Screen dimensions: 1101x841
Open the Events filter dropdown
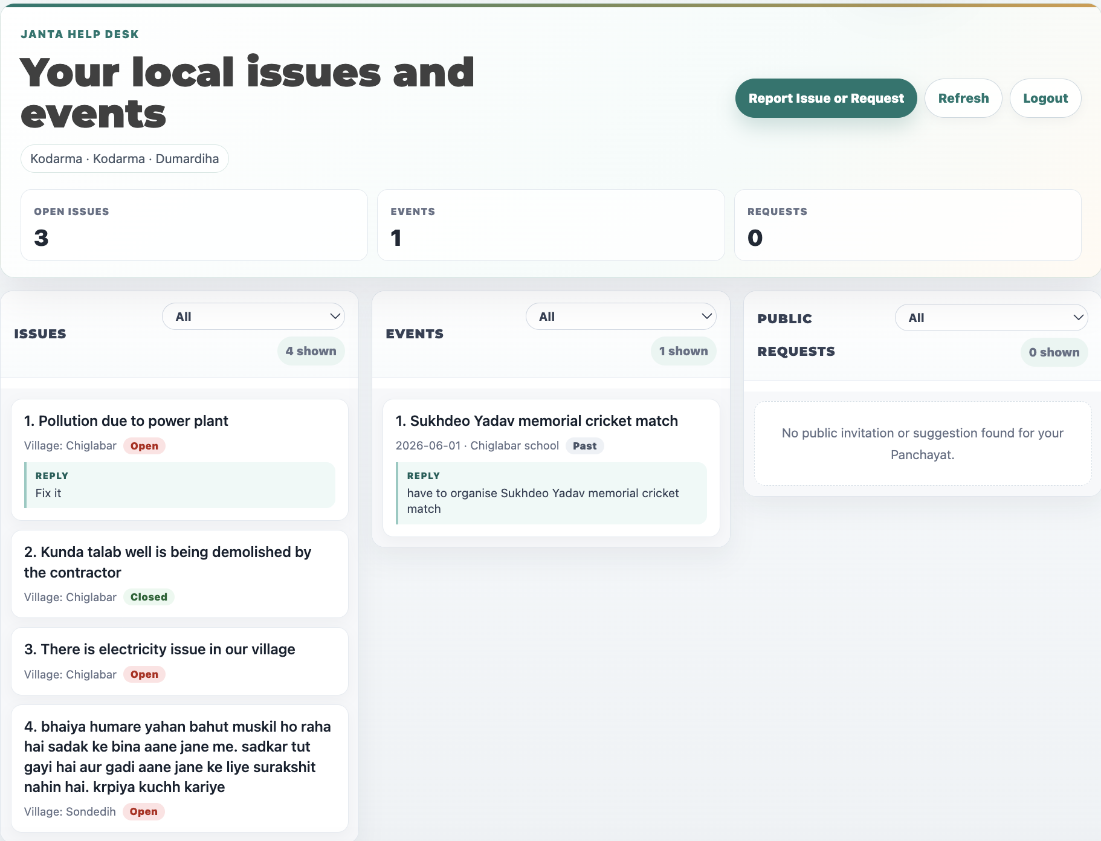621,317
